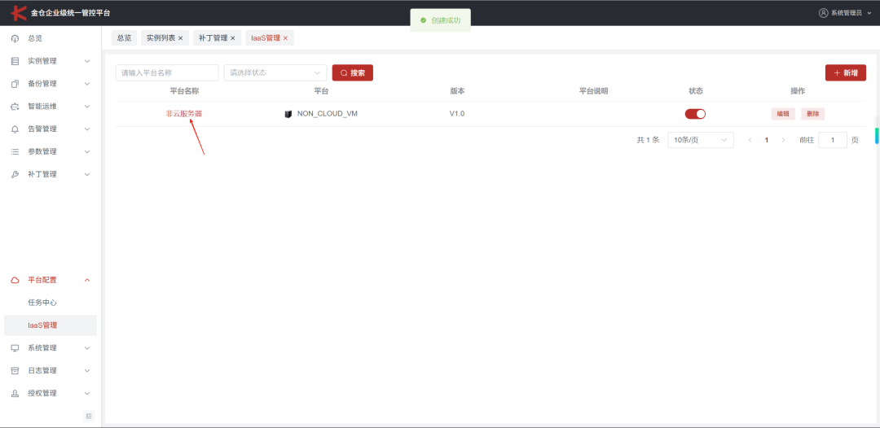
Task: Switch to the 补丁管理 tab
Action: (x=213, y=38)
